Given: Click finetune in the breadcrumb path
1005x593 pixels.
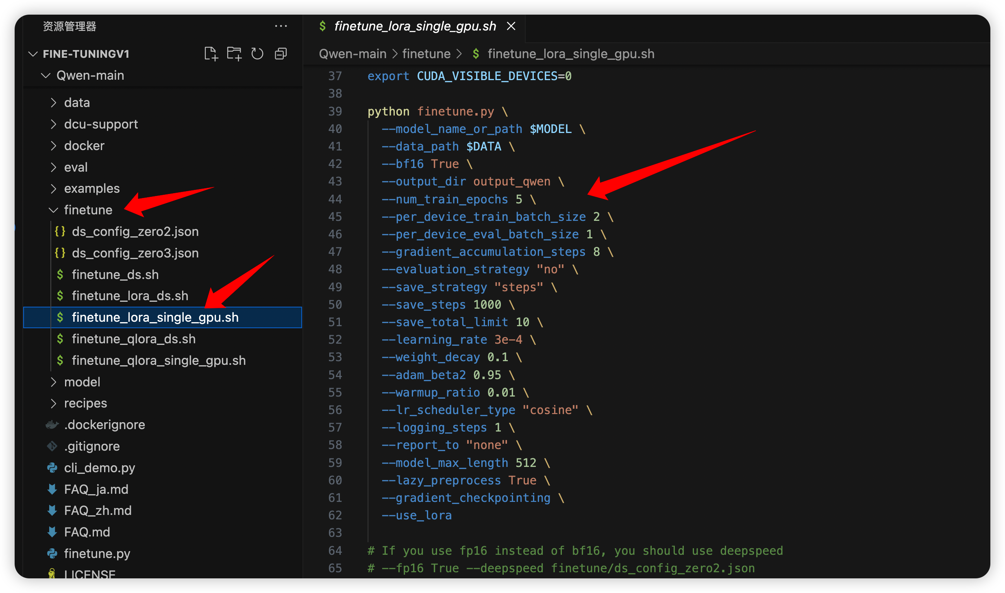Looking at the screenshot, I should point(426,54).
